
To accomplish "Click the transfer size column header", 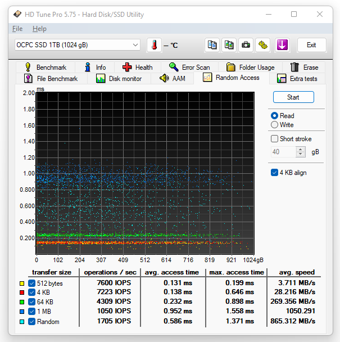I will tap(52, 272).
